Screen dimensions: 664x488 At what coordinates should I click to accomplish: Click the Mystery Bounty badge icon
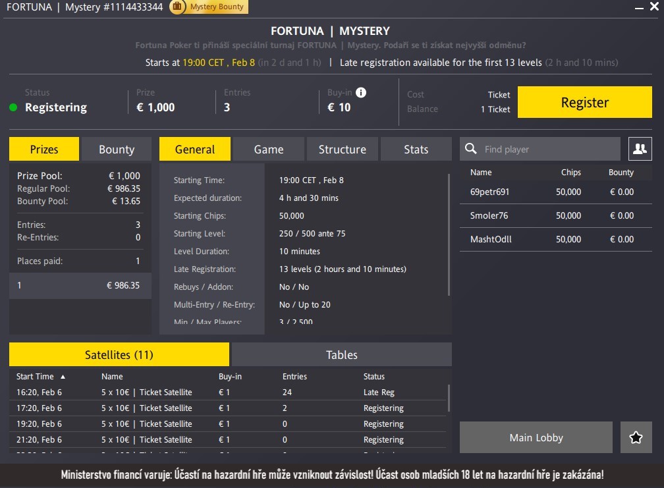[x=177, y=7]
